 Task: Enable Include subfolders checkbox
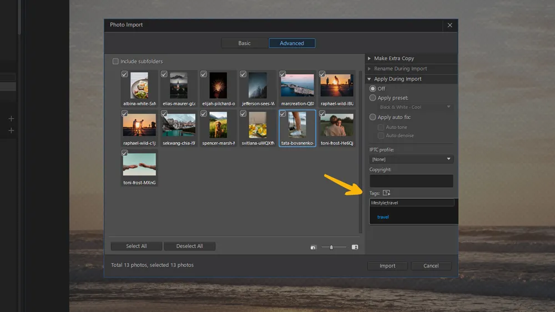pos(115,61)
